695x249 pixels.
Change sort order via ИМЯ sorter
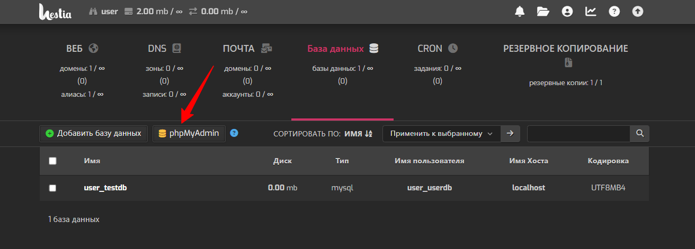pos(359,134)
